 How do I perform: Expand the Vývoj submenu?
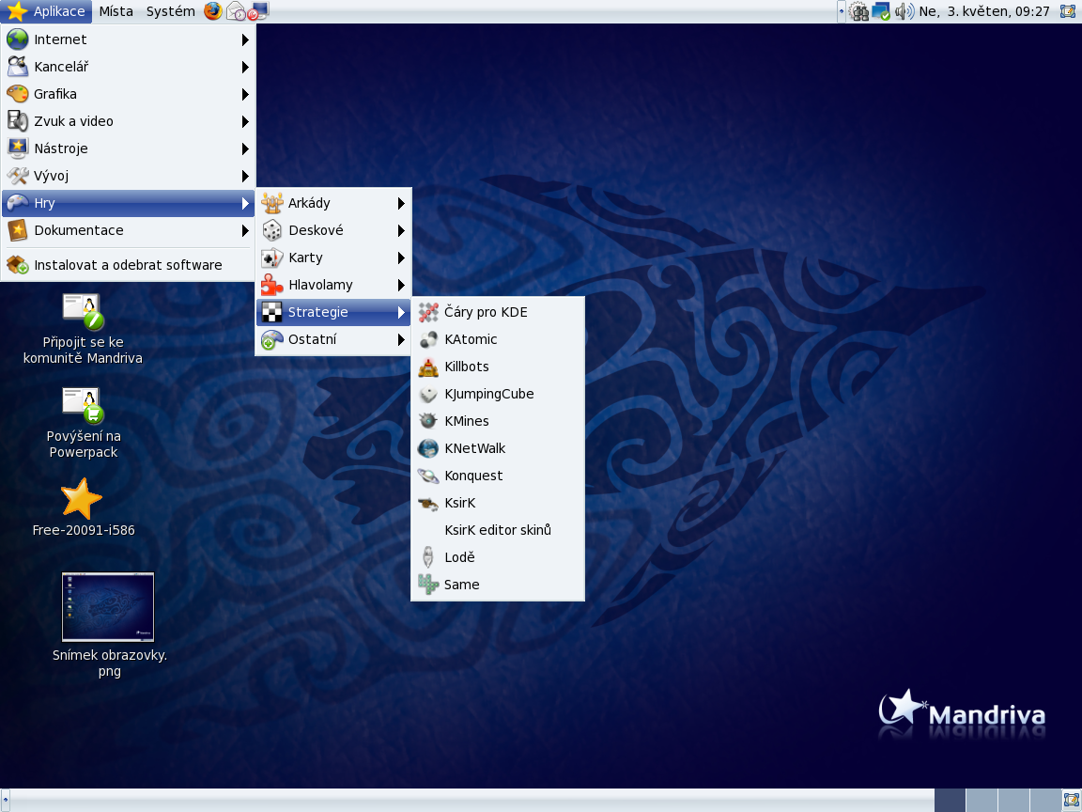(x=128, y=176)
